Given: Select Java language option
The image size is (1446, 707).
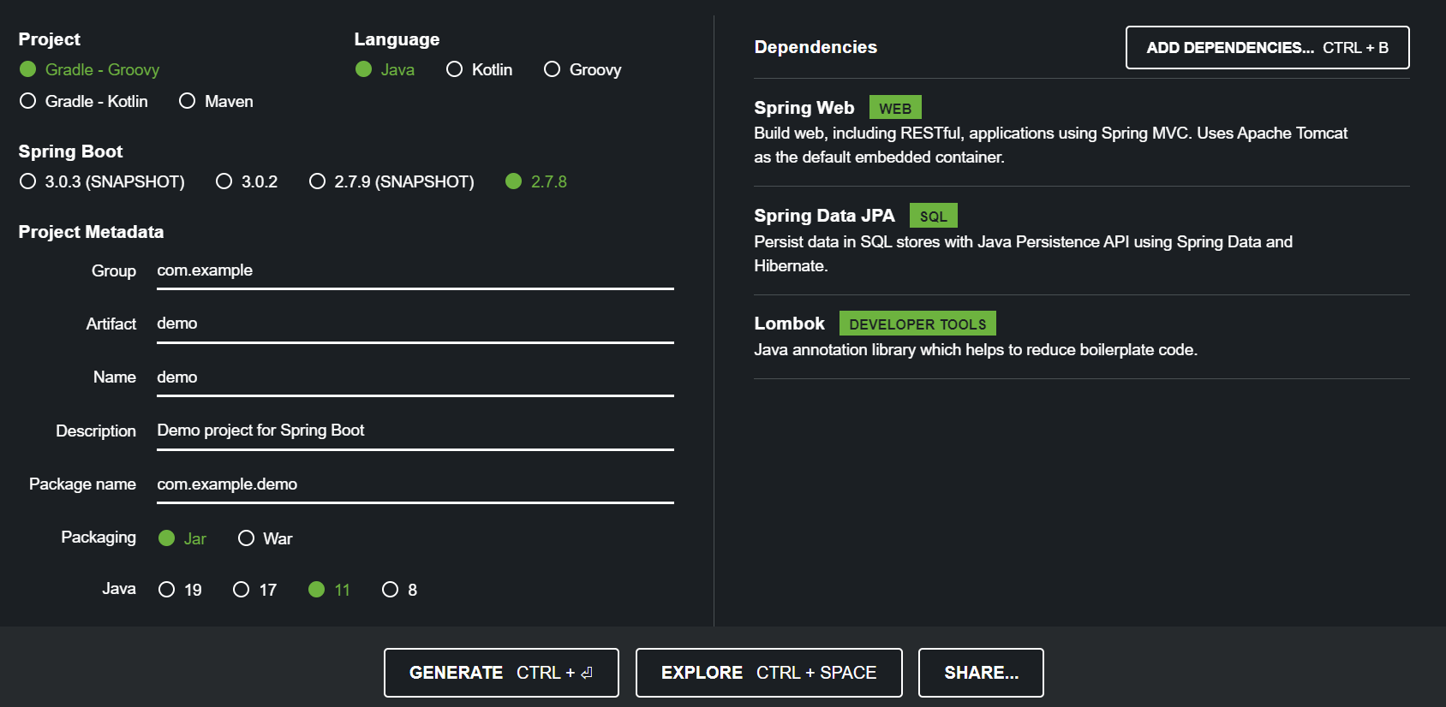Looking at the screenshot, I should coord(385,69).
